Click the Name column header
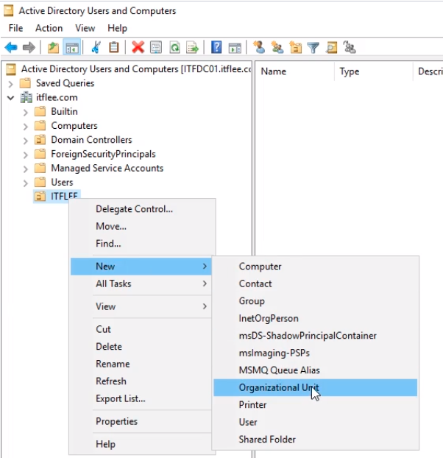 (274, 71)
